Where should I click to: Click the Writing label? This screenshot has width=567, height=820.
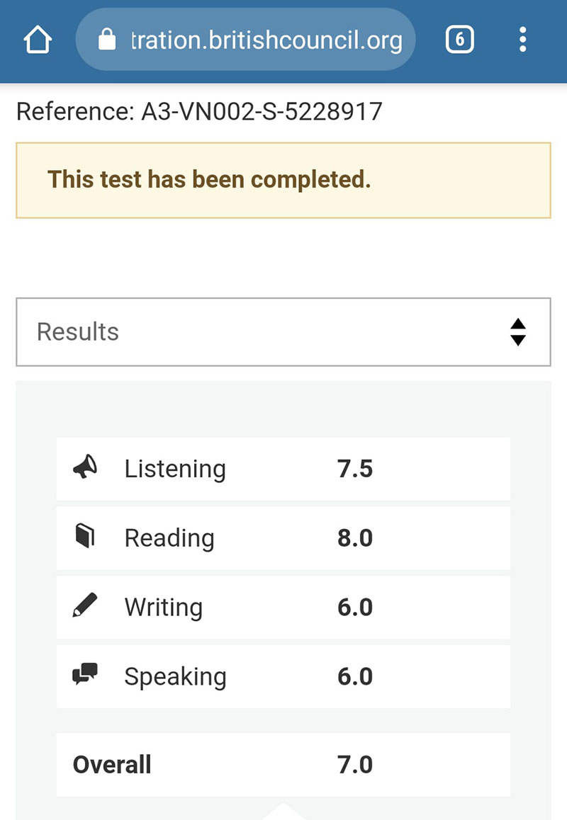click(164, 608)
